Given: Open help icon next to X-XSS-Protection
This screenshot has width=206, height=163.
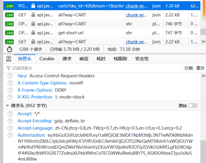Looking at the screenshot, I should coord(10,97).
